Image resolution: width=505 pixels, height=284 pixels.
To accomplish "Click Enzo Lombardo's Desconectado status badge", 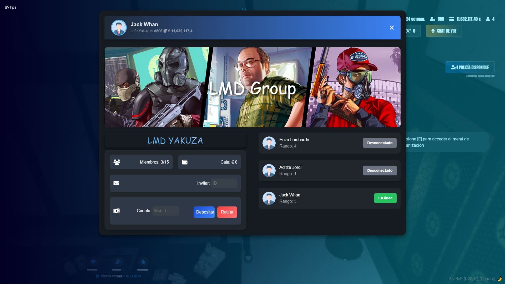I will [x=380, y=143].
